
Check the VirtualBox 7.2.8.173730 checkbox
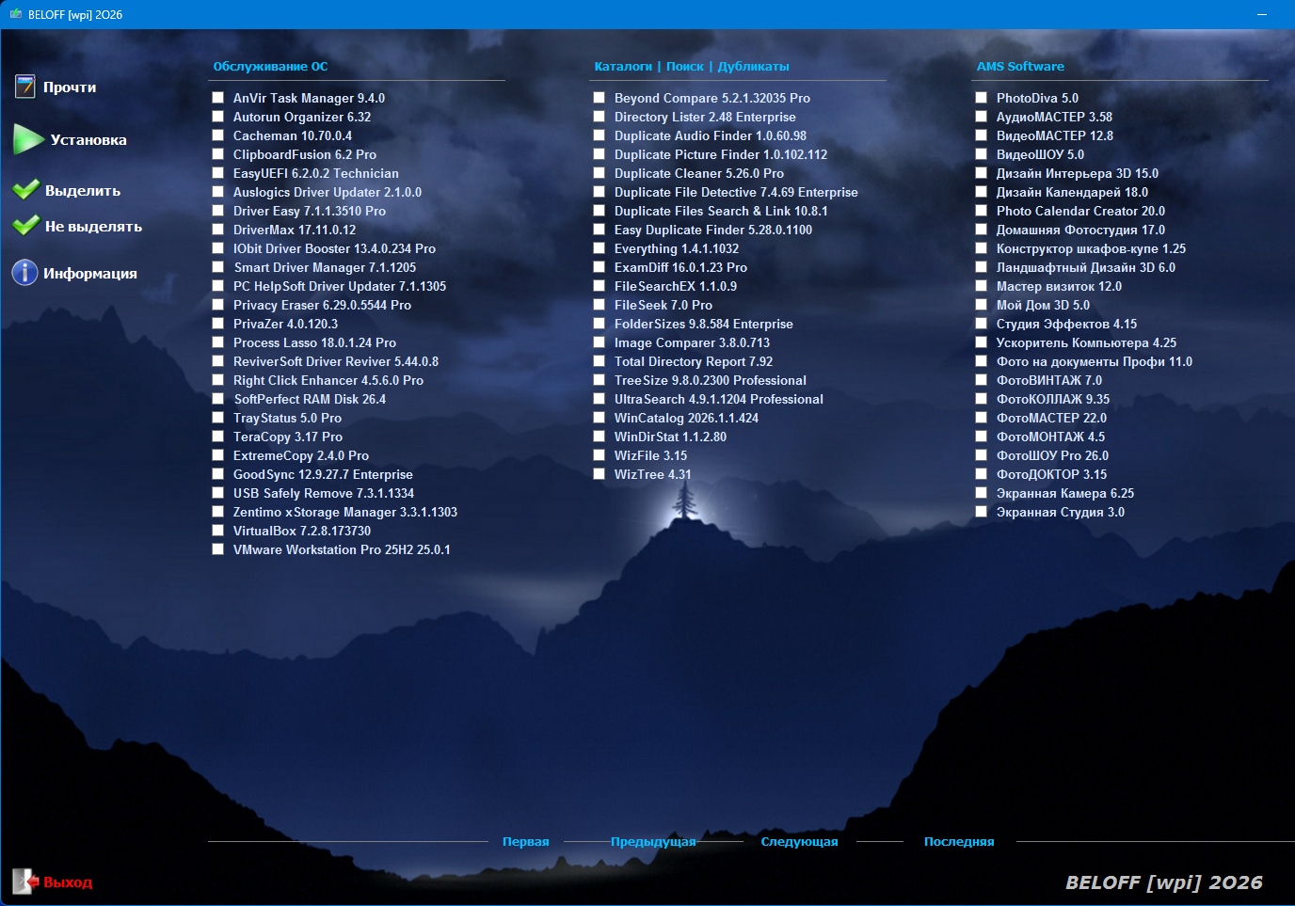218,531
